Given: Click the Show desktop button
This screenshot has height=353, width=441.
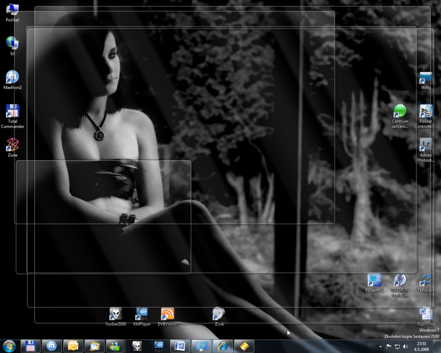Looking at the screenshot, I should click(x=437, y=346).
